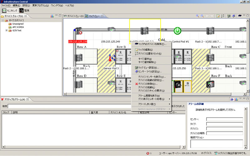
Task: Select the Sensor Pod 3 thermometer icon
Action: [x=112, y=58]
